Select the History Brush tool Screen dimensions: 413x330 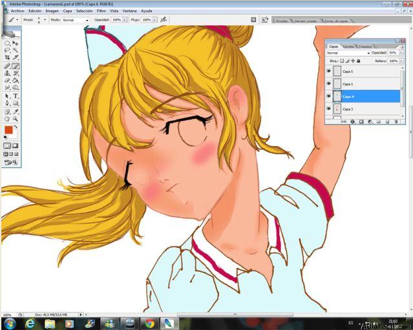(16, 74)
